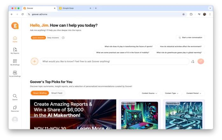222x140 pixels.
Task: View site information icon in address bar
Action: 29,14
